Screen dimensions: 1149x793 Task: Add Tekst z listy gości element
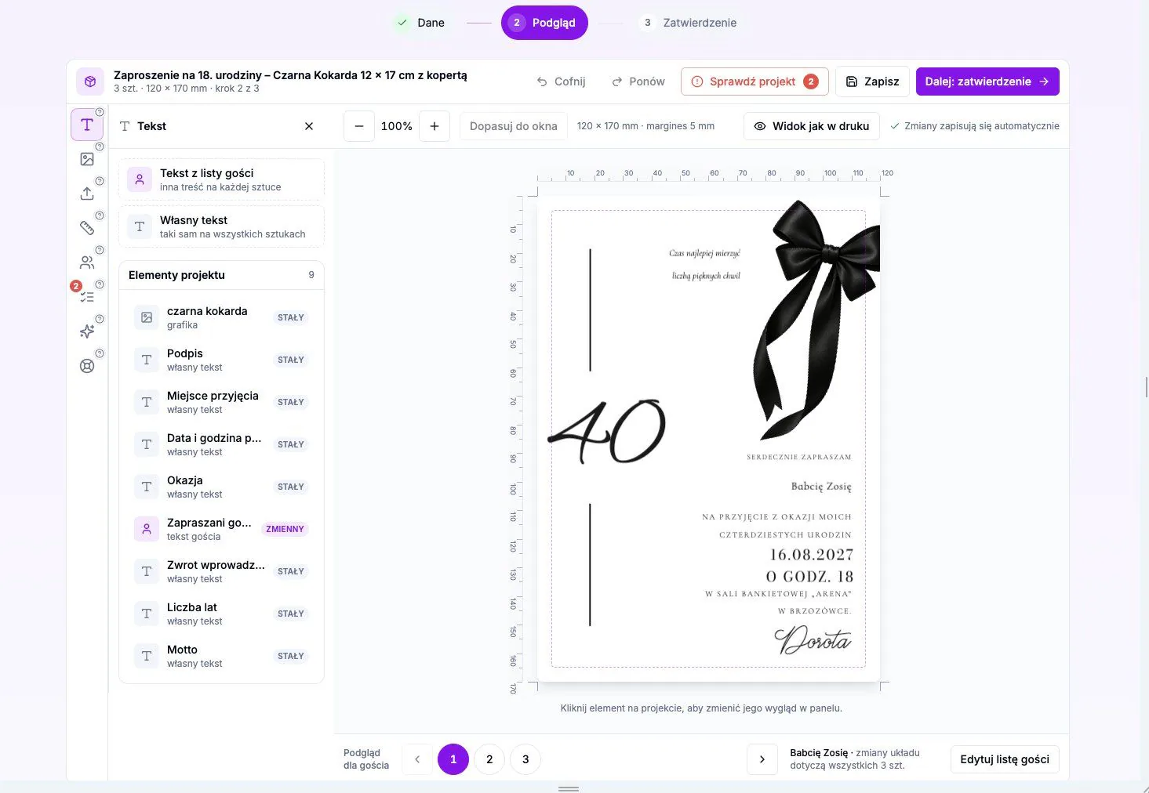221,179
